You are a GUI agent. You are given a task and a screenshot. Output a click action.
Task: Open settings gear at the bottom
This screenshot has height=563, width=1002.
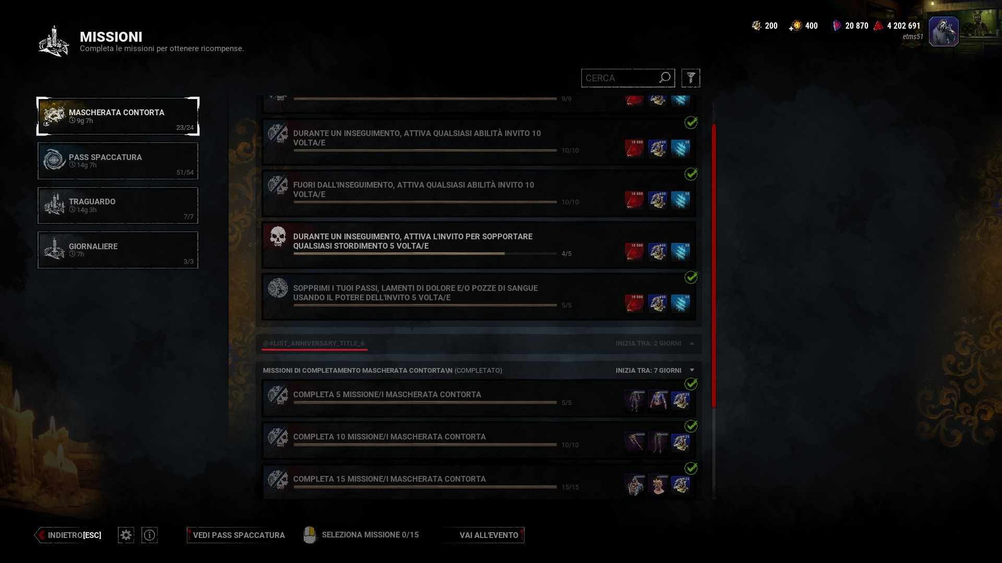pos(126,535)
